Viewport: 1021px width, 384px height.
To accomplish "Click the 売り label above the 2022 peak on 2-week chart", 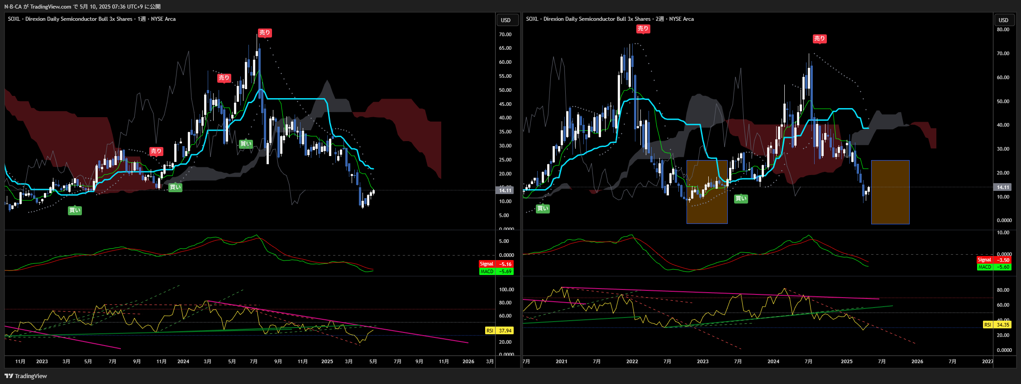I will pos(643,28).
